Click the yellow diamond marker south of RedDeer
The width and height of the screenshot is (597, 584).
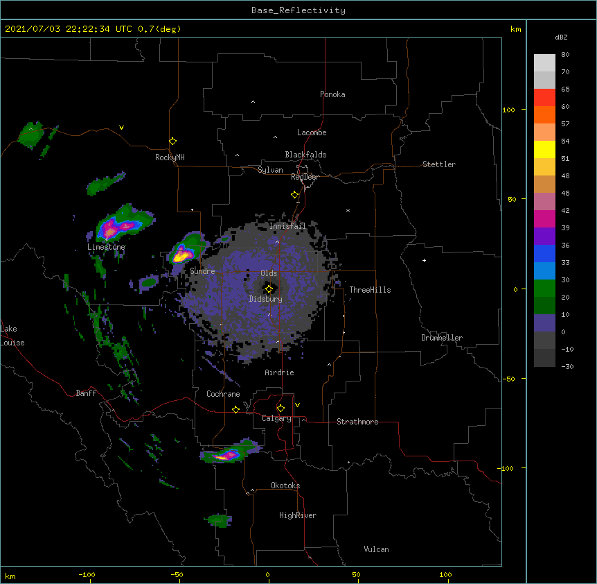point(295,195)
